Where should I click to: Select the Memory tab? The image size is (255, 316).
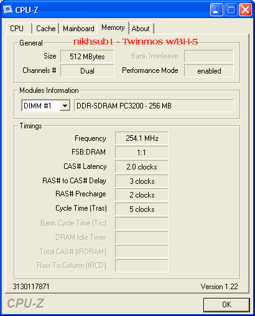pos(113,27)
